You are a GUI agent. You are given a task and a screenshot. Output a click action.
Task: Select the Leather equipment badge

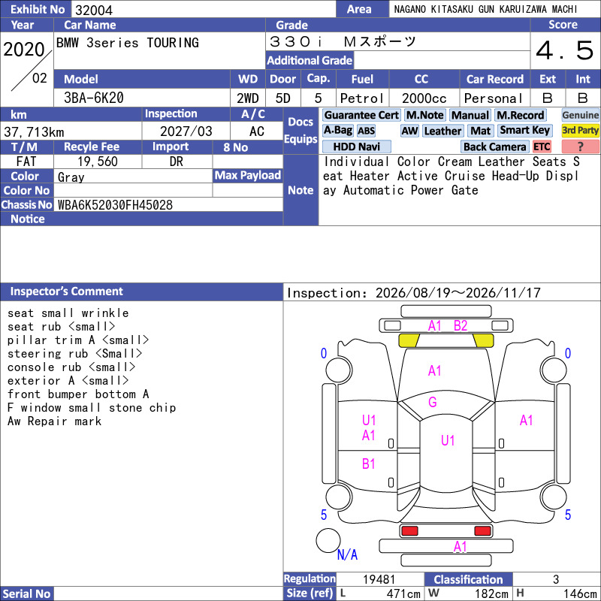pyautogui.click(x=442, y=131)
